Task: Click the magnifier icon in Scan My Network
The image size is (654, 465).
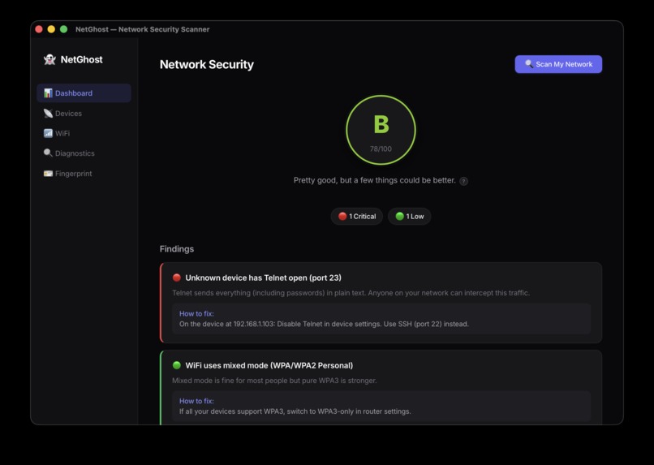Action: tap(529, 64)
